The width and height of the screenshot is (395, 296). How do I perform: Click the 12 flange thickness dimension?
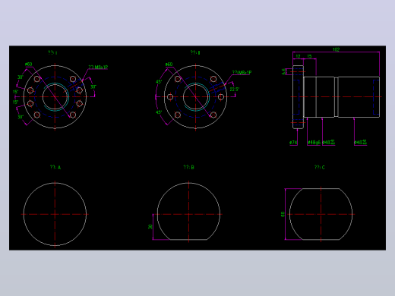click(x=298, y=56)
